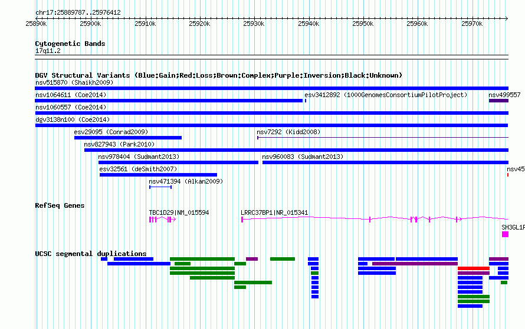Click esv32561 (deSmith2007) label
The height and width of the screenshot is (329, 525).
pos(138,169)
